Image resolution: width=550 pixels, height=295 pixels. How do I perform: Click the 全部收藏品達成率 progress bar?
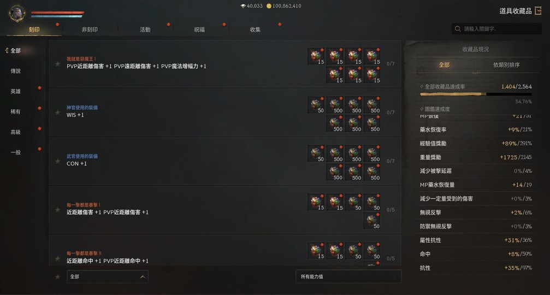click(x=476, y=95)
